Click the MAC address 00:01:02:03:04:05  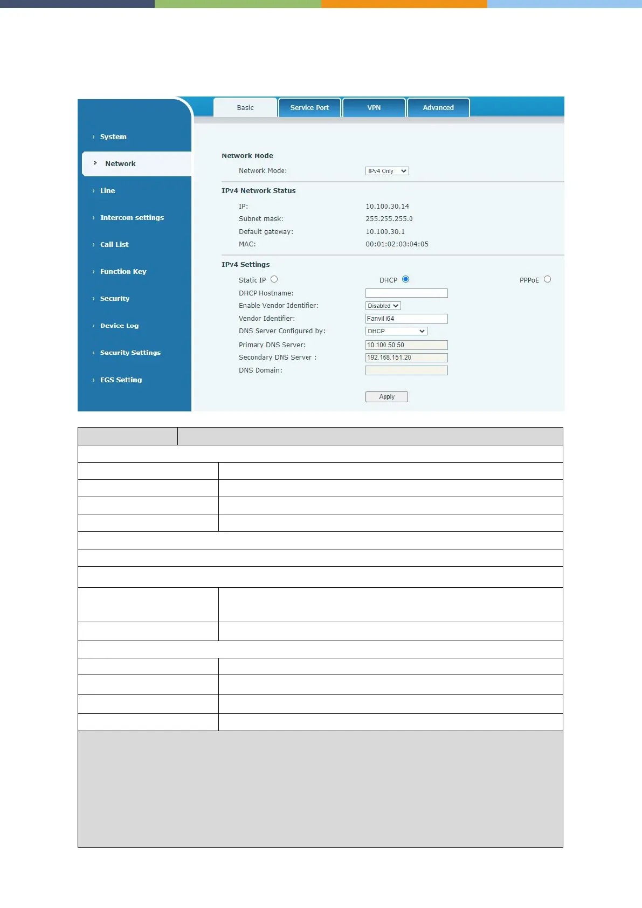[397, 244]
